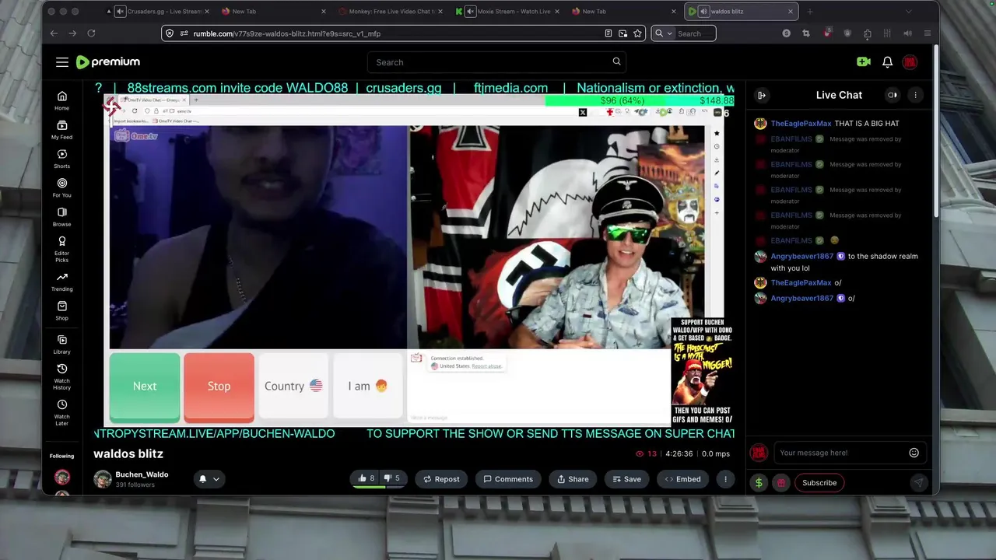
Task: Collapse the Live Chat panel
Action: coord(762,95)
